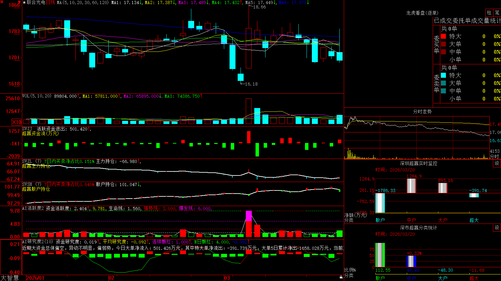Click the 分时走势 panel title

422,111
